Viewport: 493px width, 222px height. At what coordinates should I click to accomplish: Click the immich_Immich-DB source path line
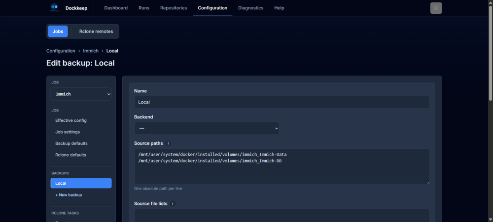[x=209, y=161]
